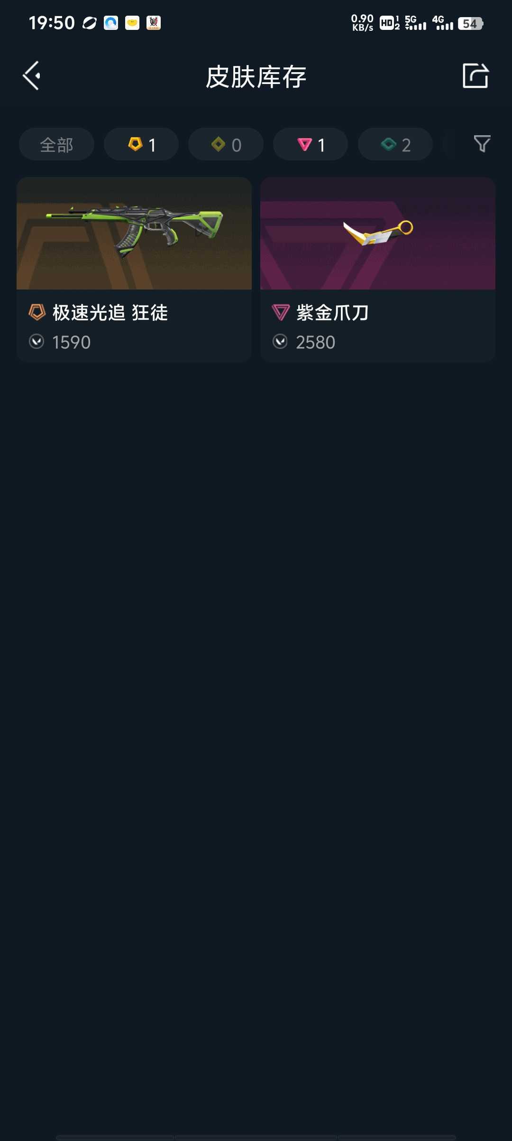Viewport: 512px width, 1141px height.
Task: Tap the 极速光追 狂徒 skin name
Action: (x=110, y=313)
